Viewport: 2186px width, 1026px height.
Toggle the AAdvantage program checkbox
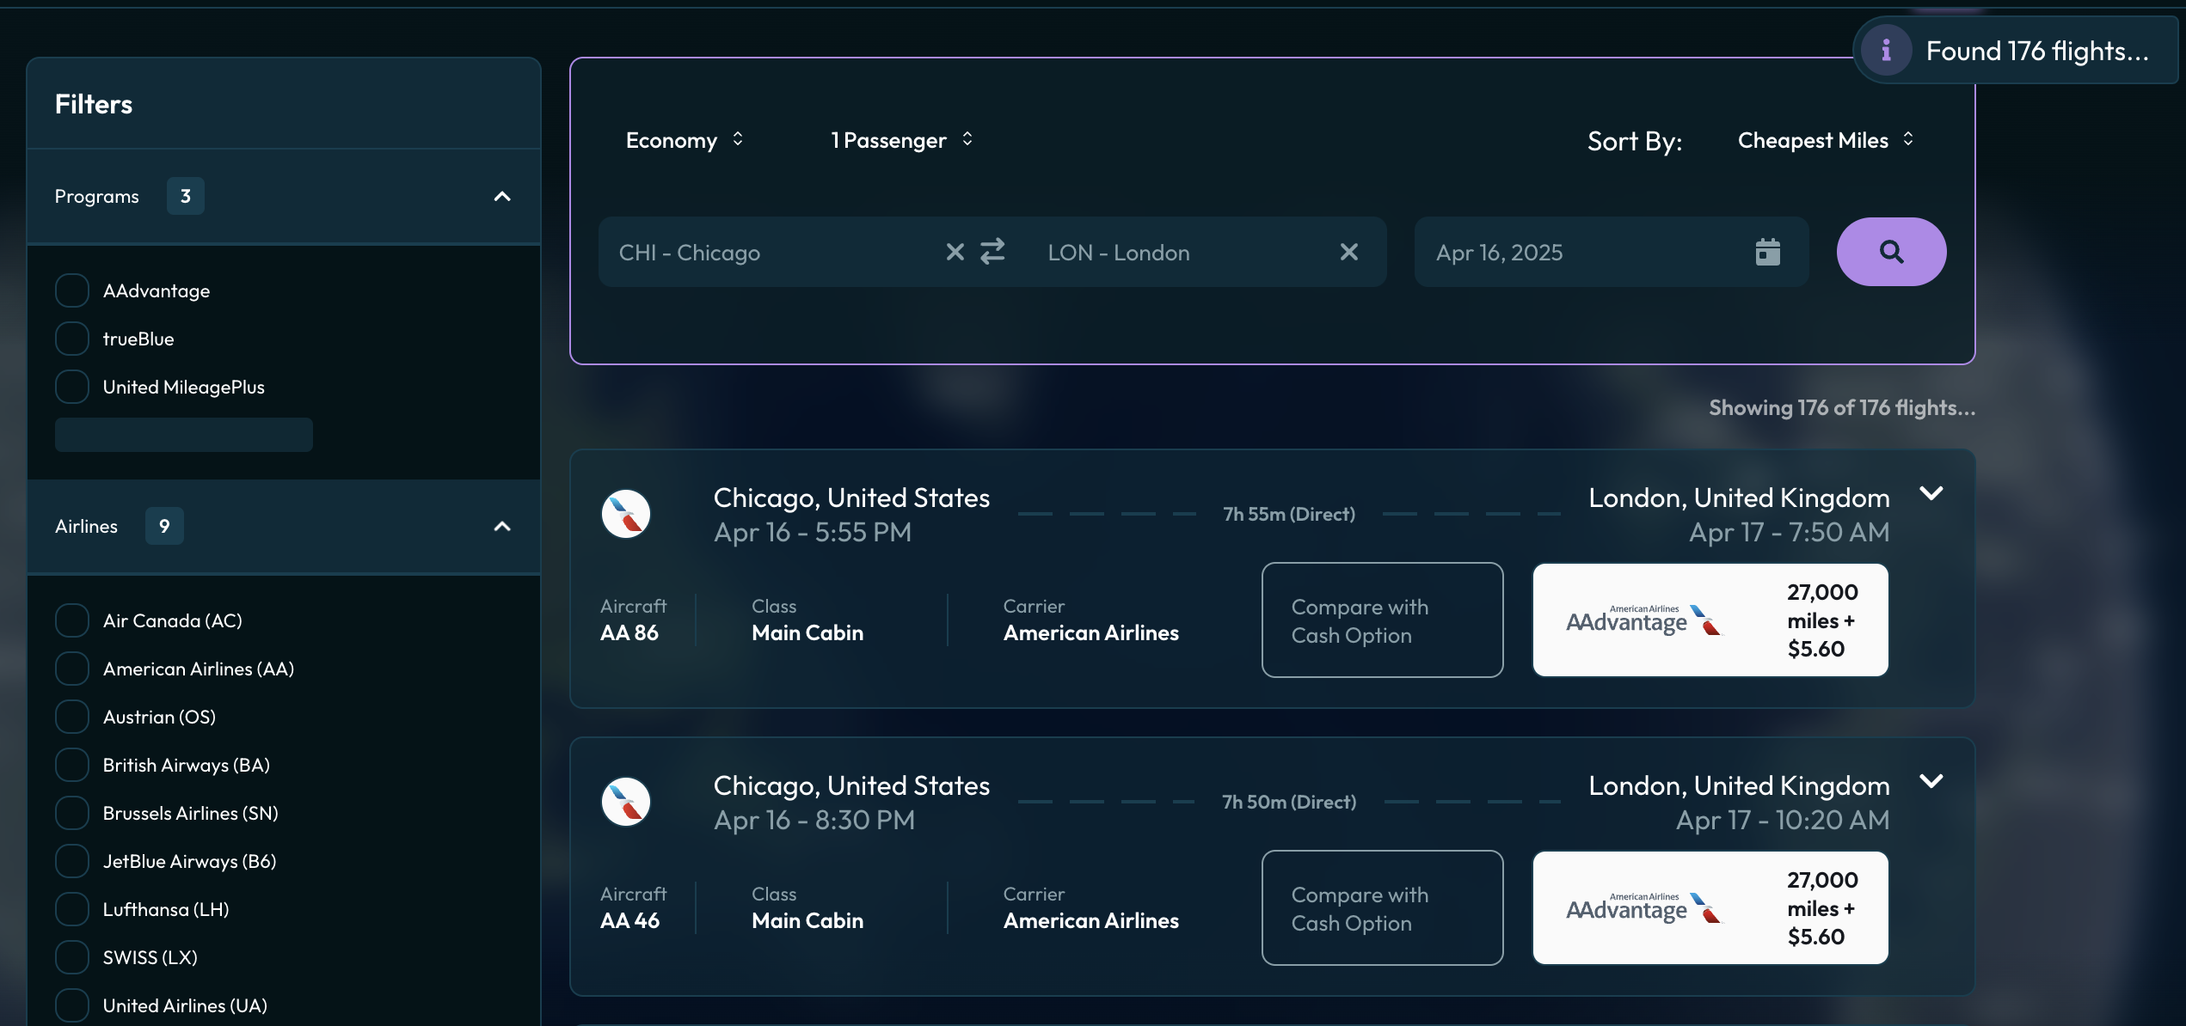[x=71, y=291]
